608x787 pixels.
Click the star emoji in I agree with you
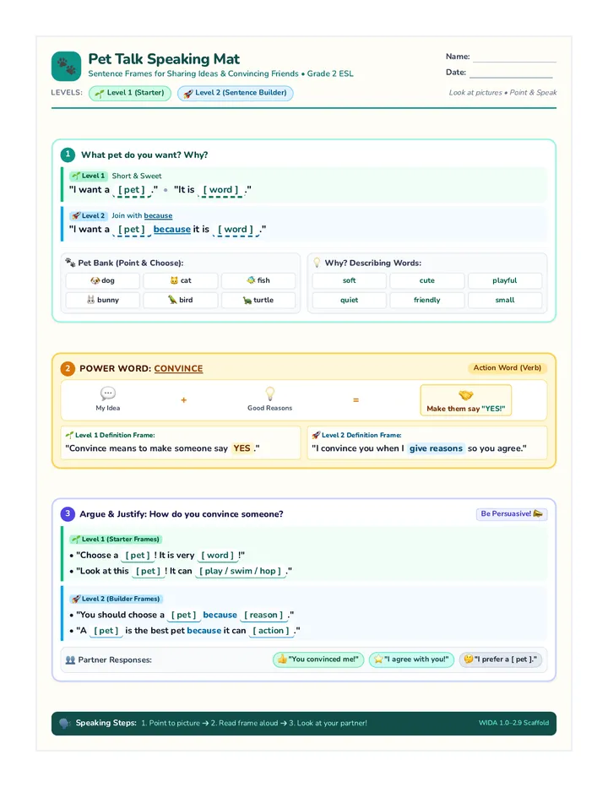click(378, 659)
